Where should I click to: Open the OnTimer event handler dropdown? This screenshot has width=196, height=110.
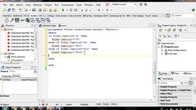36,80
